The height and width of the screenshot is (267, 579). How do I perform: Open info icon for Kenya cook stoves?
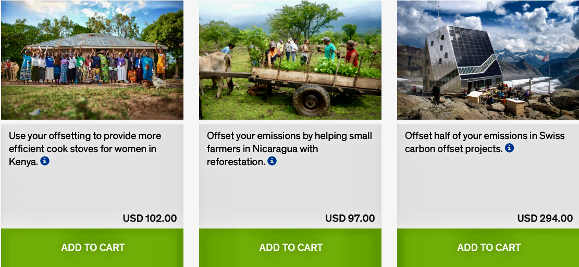[x=45, y=161]
